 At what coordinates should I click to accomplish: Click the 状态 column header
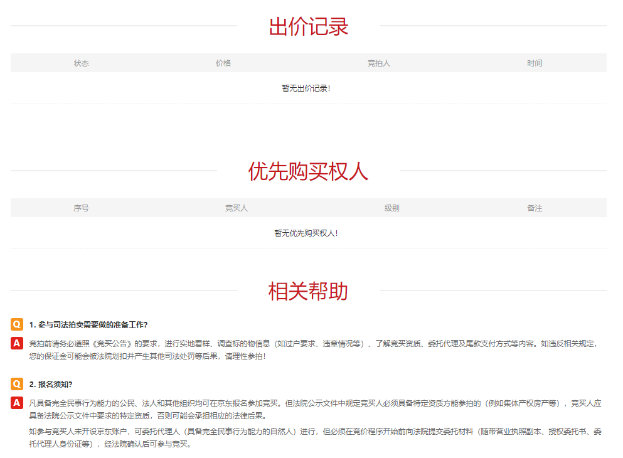coord(81,63)
